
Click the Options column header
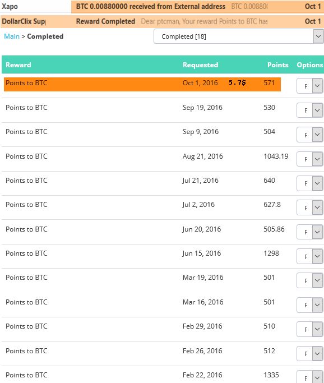tap(310, 64)
